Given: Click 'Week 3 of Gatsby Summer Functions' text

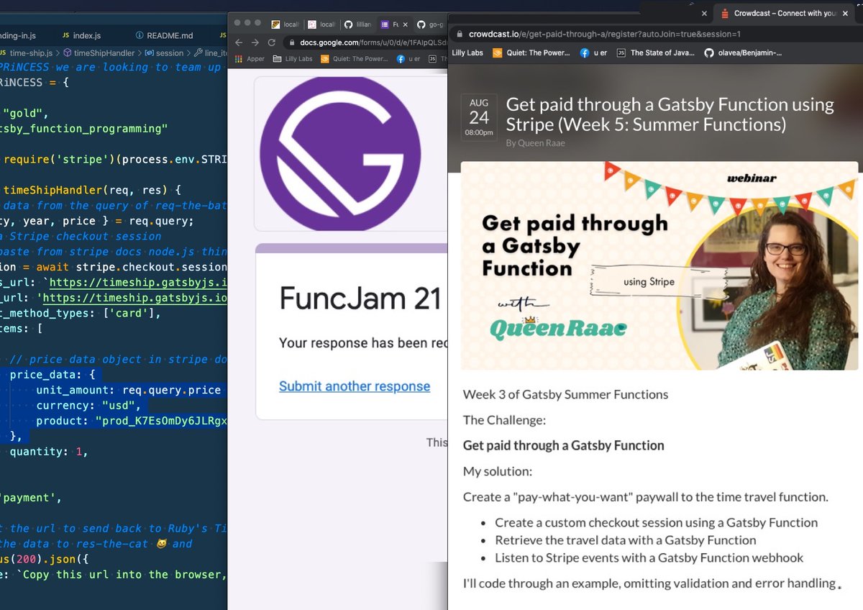Looking at the screenshot, I should tap(565, 394).
